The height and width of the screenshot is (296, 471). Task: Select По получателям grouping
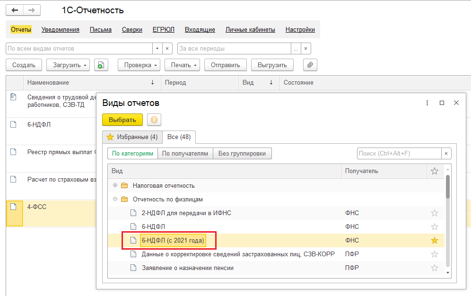click(x=185, y=153)
